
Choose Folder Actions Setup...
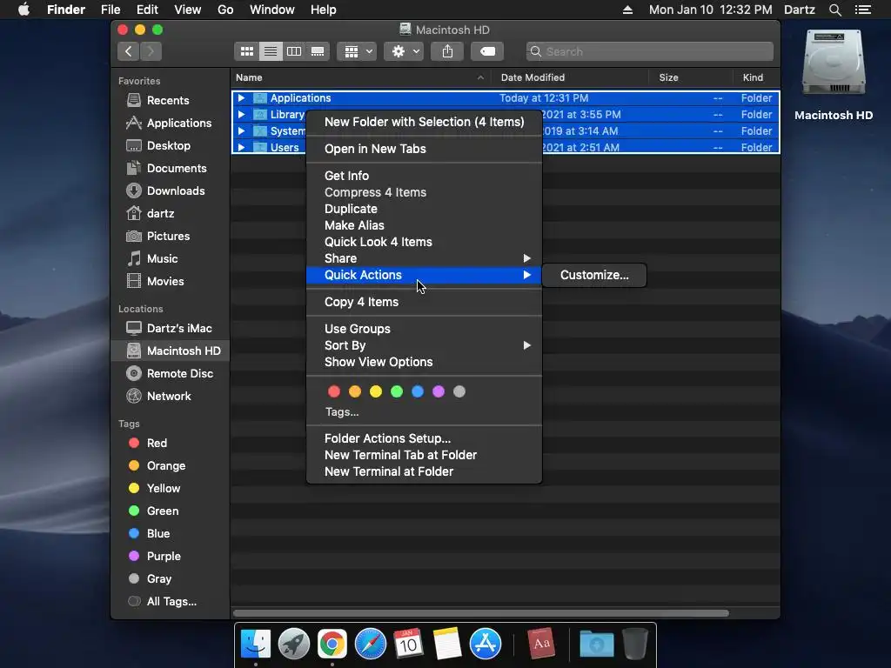(424, 438)
